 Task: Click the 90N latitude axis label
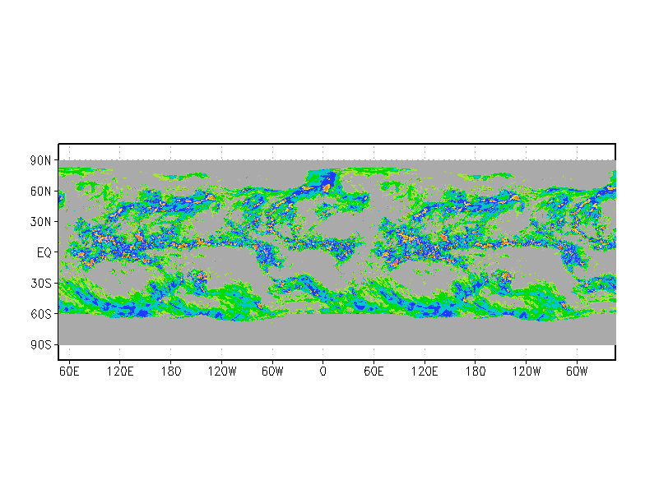click(x=41, y=161)
